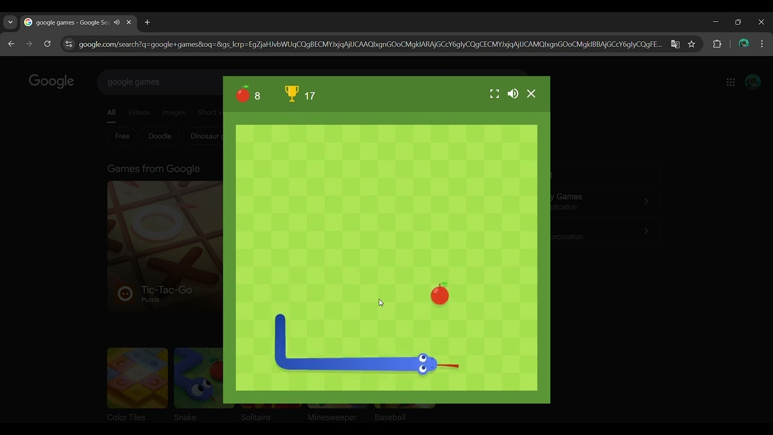Select the Free filter chip
The width and height of the screenshot is (773, 435).
pos(122,136)
